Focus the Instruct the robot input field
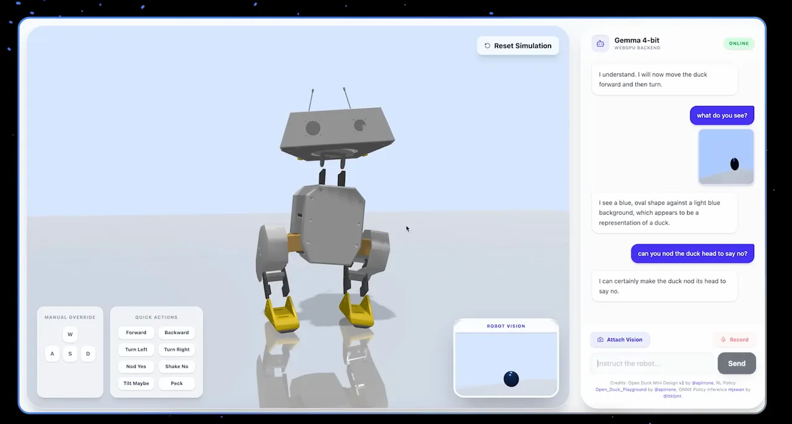This screenshot has height=424, width=792. coord(653,363)
